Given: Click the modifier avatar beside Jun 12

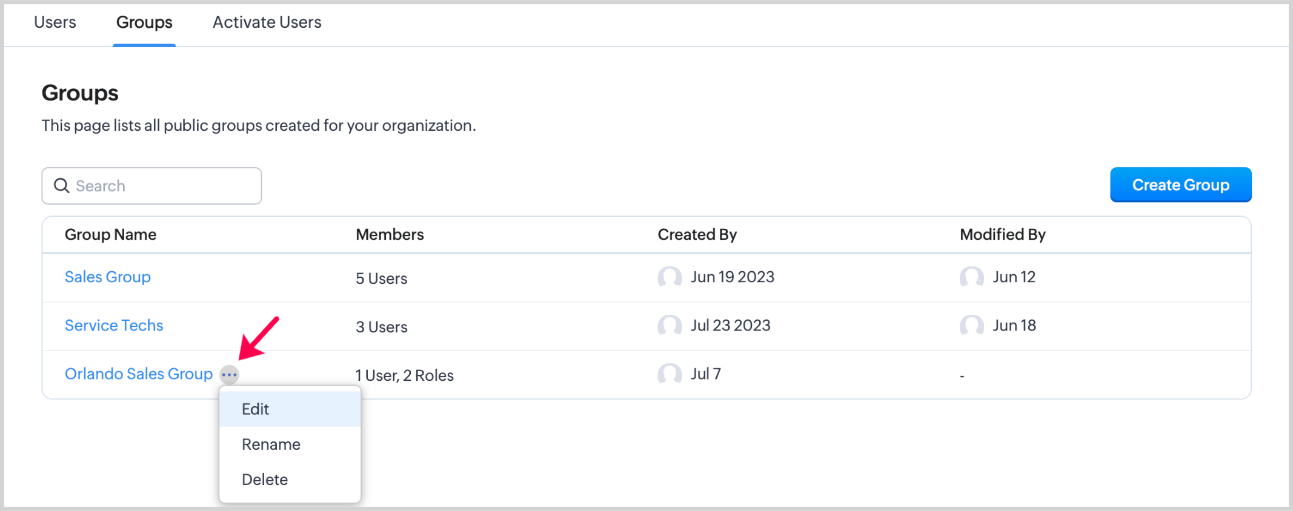Looking at the screenshot, I should click(971, 277).
